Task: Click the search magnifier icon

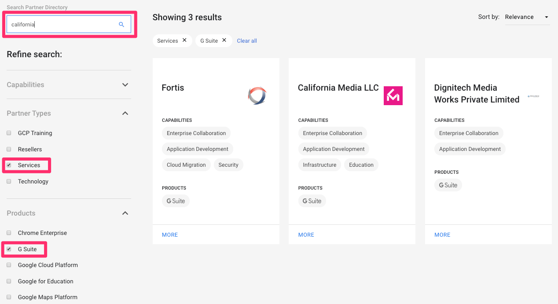Action: coord(121,25)
